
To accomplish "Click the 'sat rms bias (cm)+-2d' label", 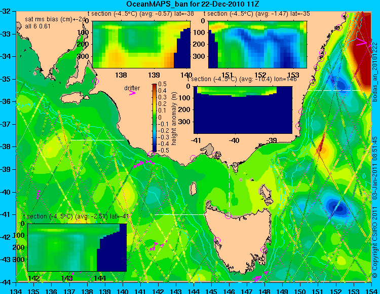I will pyautogui.click(x=55, y=19).
